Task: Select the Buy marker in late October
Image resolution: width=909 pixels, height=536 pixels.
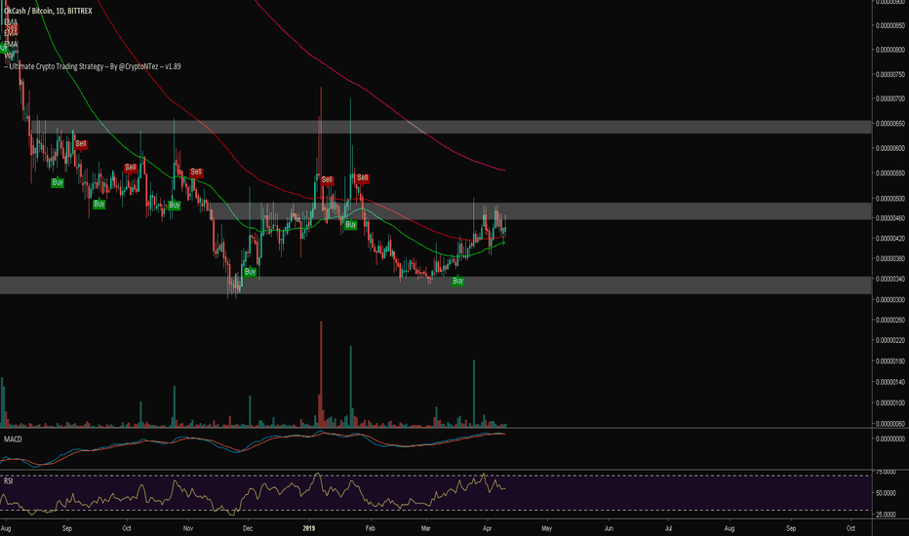Action: [175, 205]
